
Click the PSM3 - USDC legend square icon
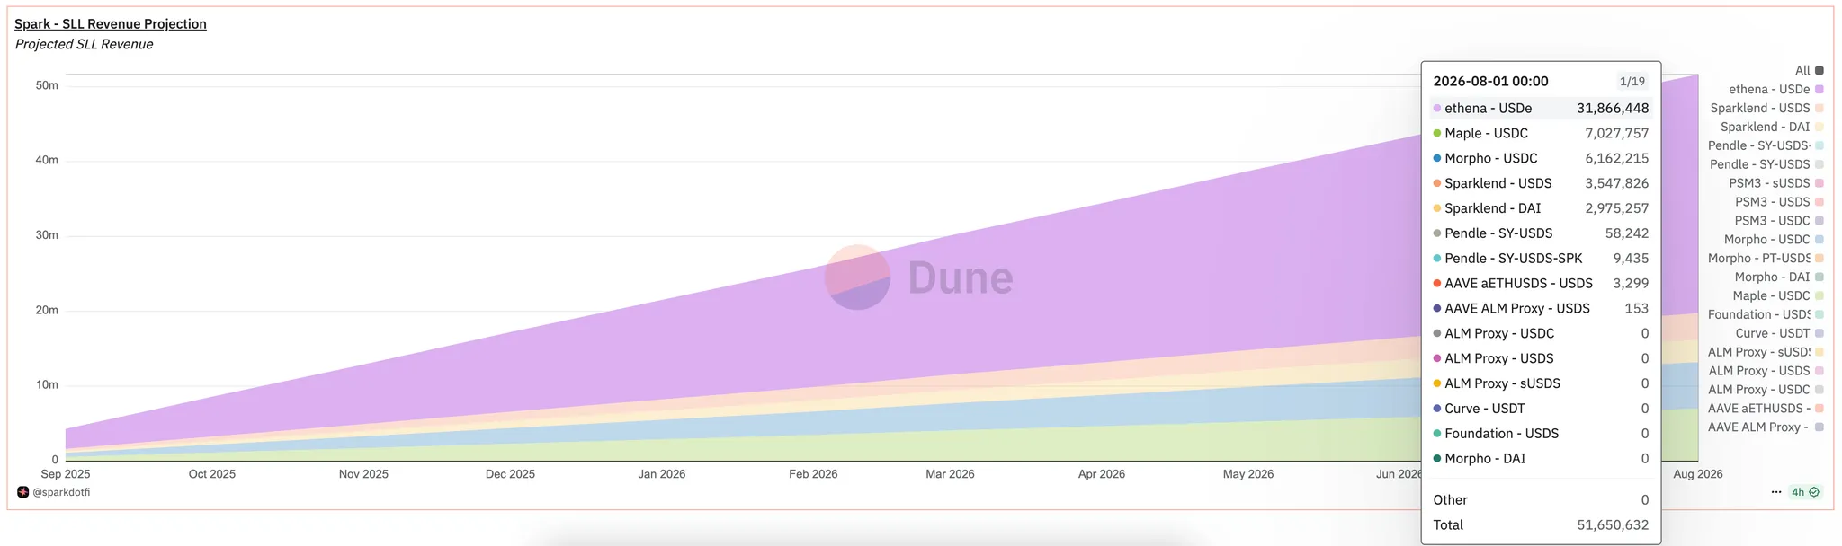click(1820, 221)
